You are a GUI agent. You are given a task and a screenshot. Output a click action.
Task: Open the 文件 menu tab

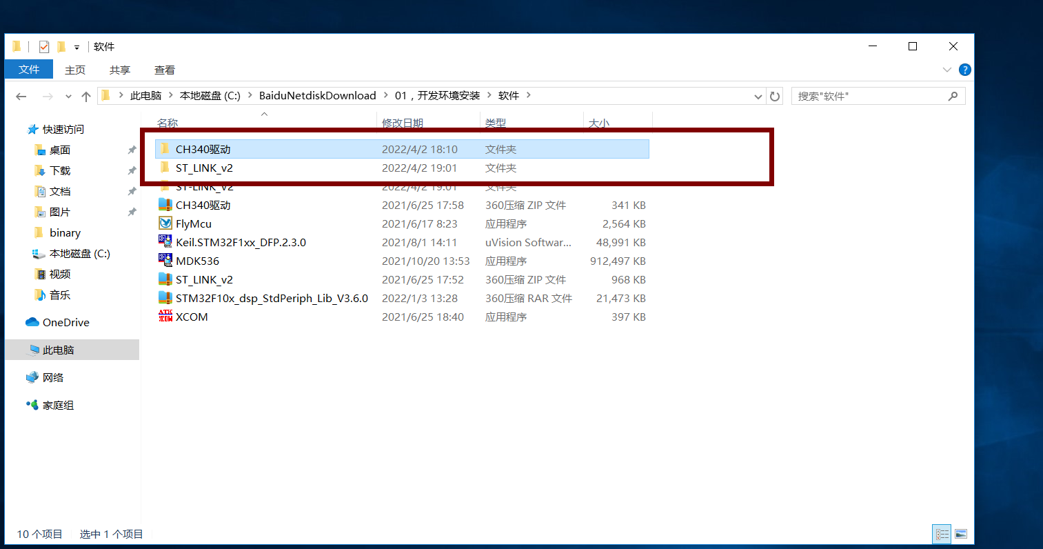[x=29, y=70]
